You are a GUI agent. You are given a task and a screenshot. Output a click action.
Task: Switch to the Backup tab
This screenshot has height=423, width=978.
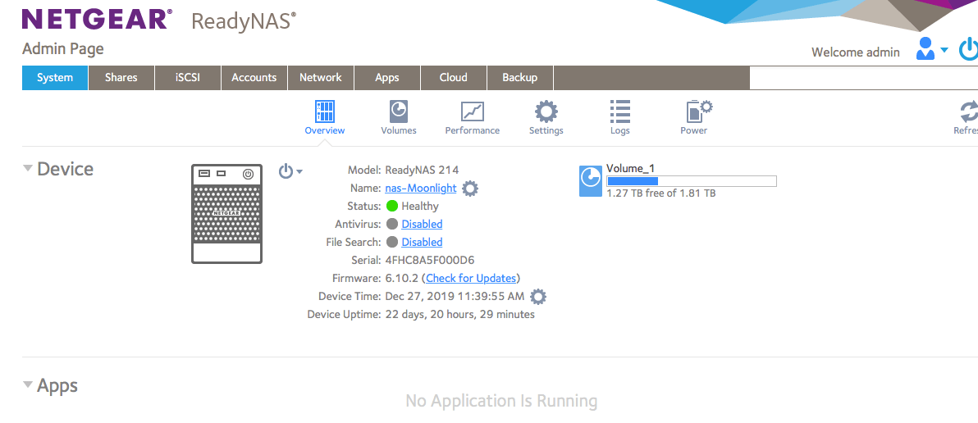(x=520, y=78)
